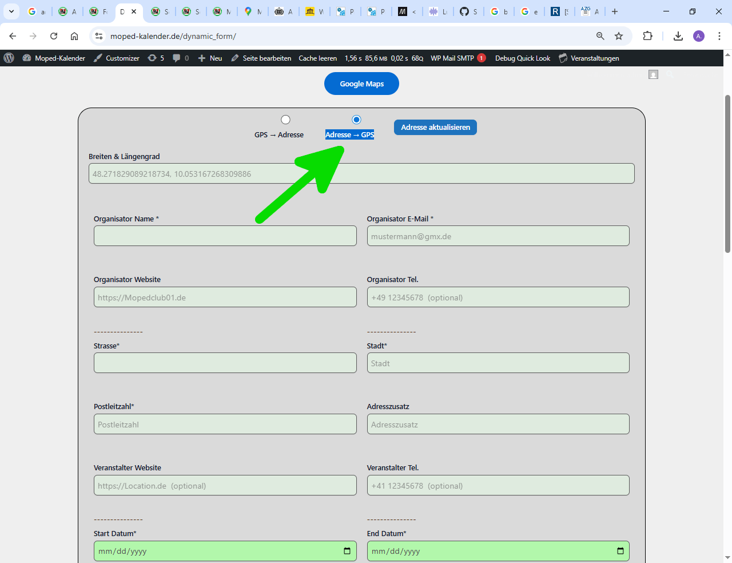Click the WordPress logo in admin bar
This screenshot has height=563, width=732.
(x=9, y=58)
